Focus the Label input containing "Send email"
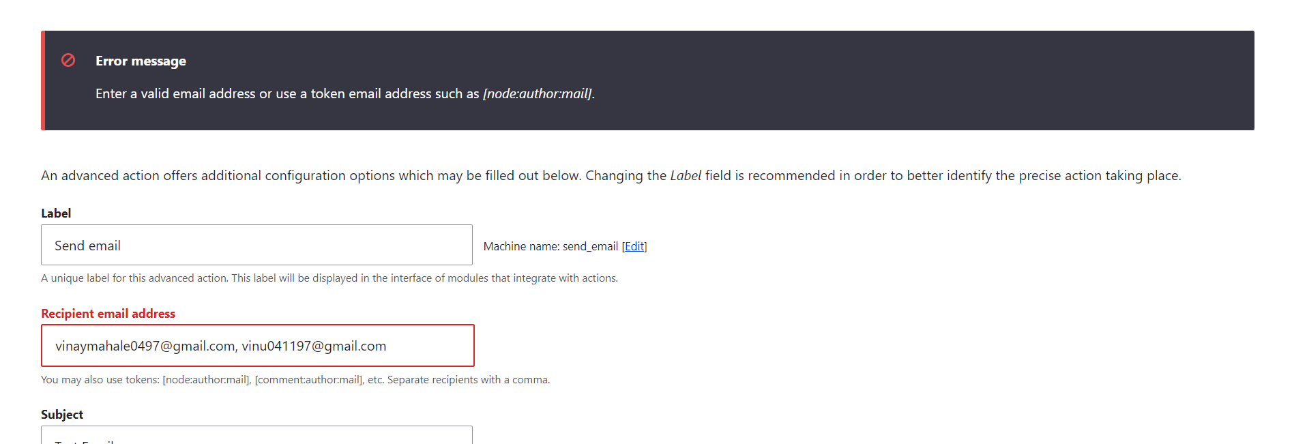The height and width of the screenshot is (444, 1292). [256, 245]
